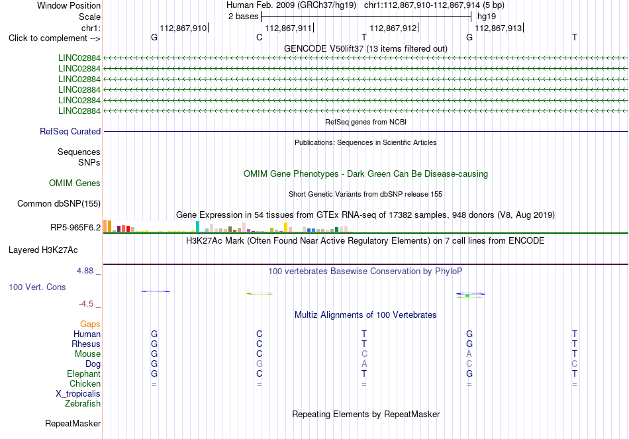Viewport: 629px width, 439px height.
Task: Click the hg19 label beside the scale bar
Action: pyautogui.click(x=487, y=17)
